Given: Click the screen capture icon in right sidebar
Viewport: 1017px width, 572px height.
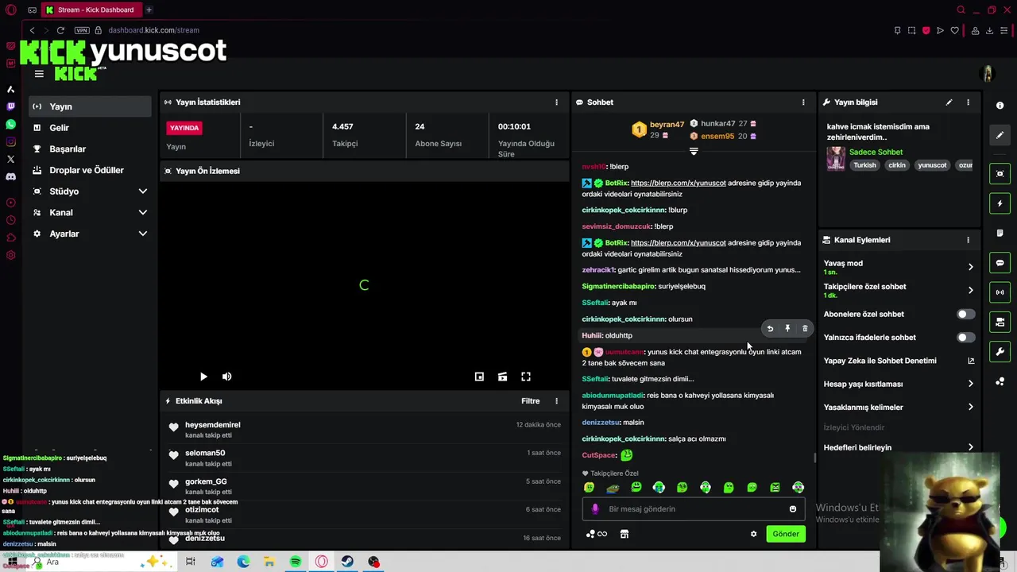Looking at the screenshot, I should [x=1000, y=174].
